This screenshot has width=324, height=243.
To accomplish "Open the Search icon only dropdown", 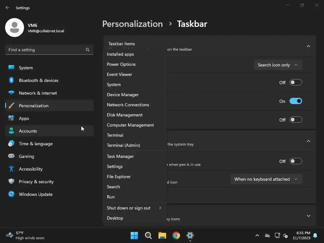I will [x=278, y=65].
